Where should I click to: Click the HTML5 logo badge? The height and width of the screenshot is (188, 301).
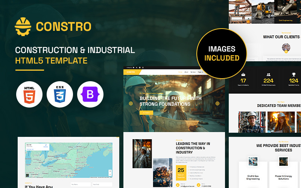[x=29, y=95]
